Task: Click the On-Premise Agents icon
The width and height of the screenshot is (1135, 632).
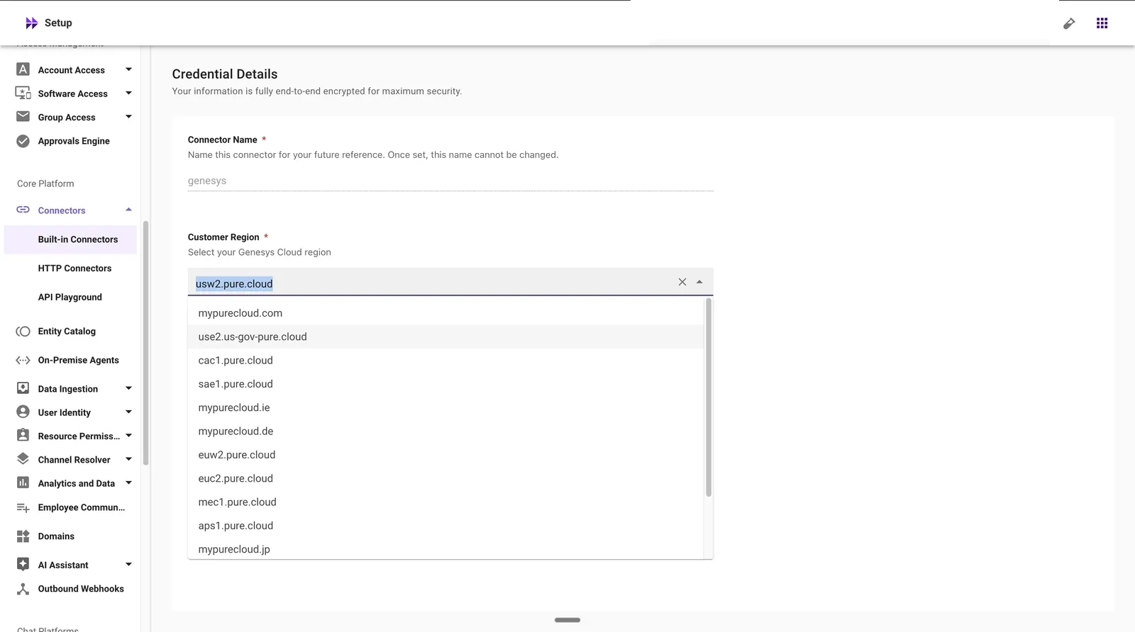Action: [x=23, y=360]
